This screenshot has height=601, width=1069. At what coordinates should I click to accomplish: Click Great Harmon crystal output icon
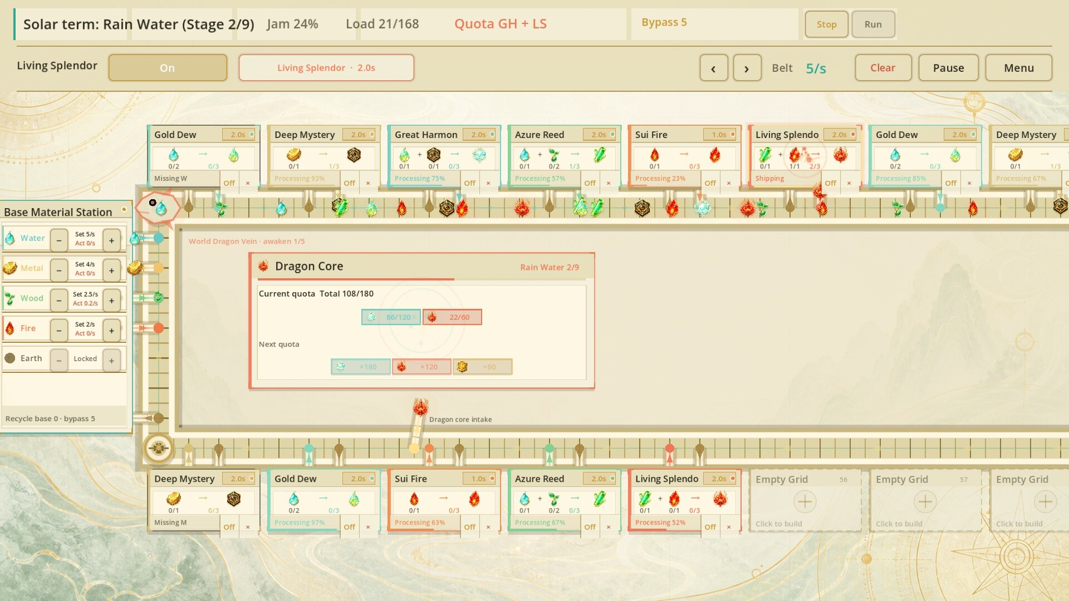(479, 155)
